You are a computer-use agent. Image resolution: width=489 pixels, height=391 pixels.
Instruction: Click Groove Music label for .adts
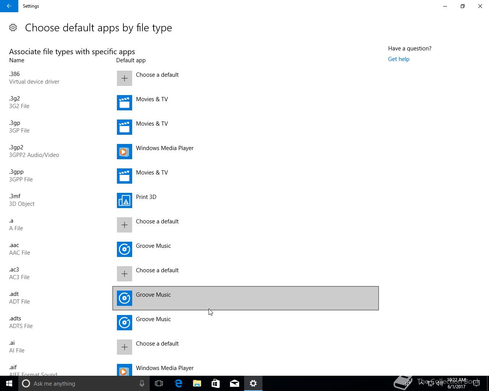coord(153,319)
